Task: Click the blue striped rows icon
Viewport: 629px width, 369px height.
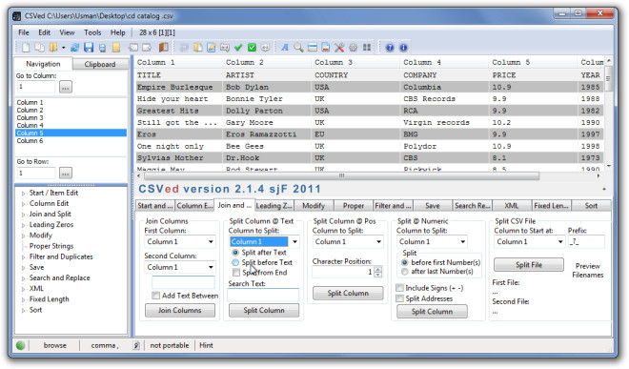Action: coord(312,48)
